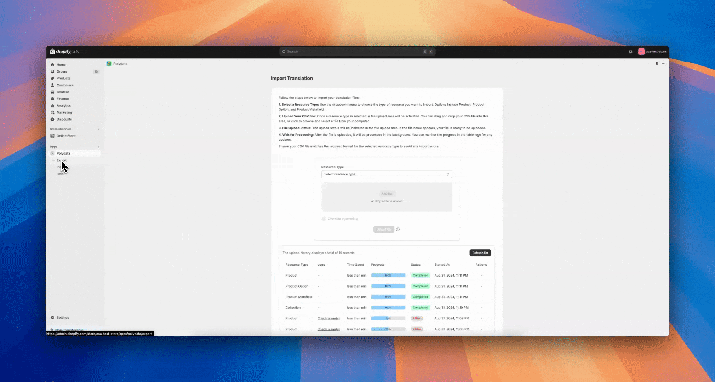Image resolution: width=715 pixels, height=382 pixels.
Task: Click the Analytics bar chart icon
Action: 52,105
